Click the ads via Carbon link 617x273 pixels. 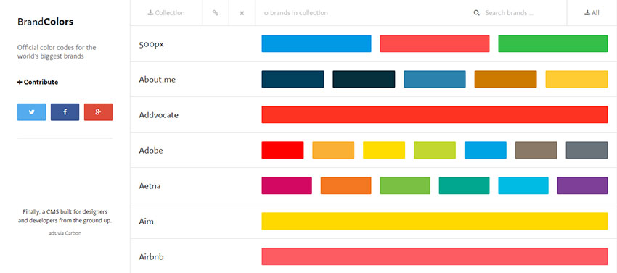tap(65, 233)
